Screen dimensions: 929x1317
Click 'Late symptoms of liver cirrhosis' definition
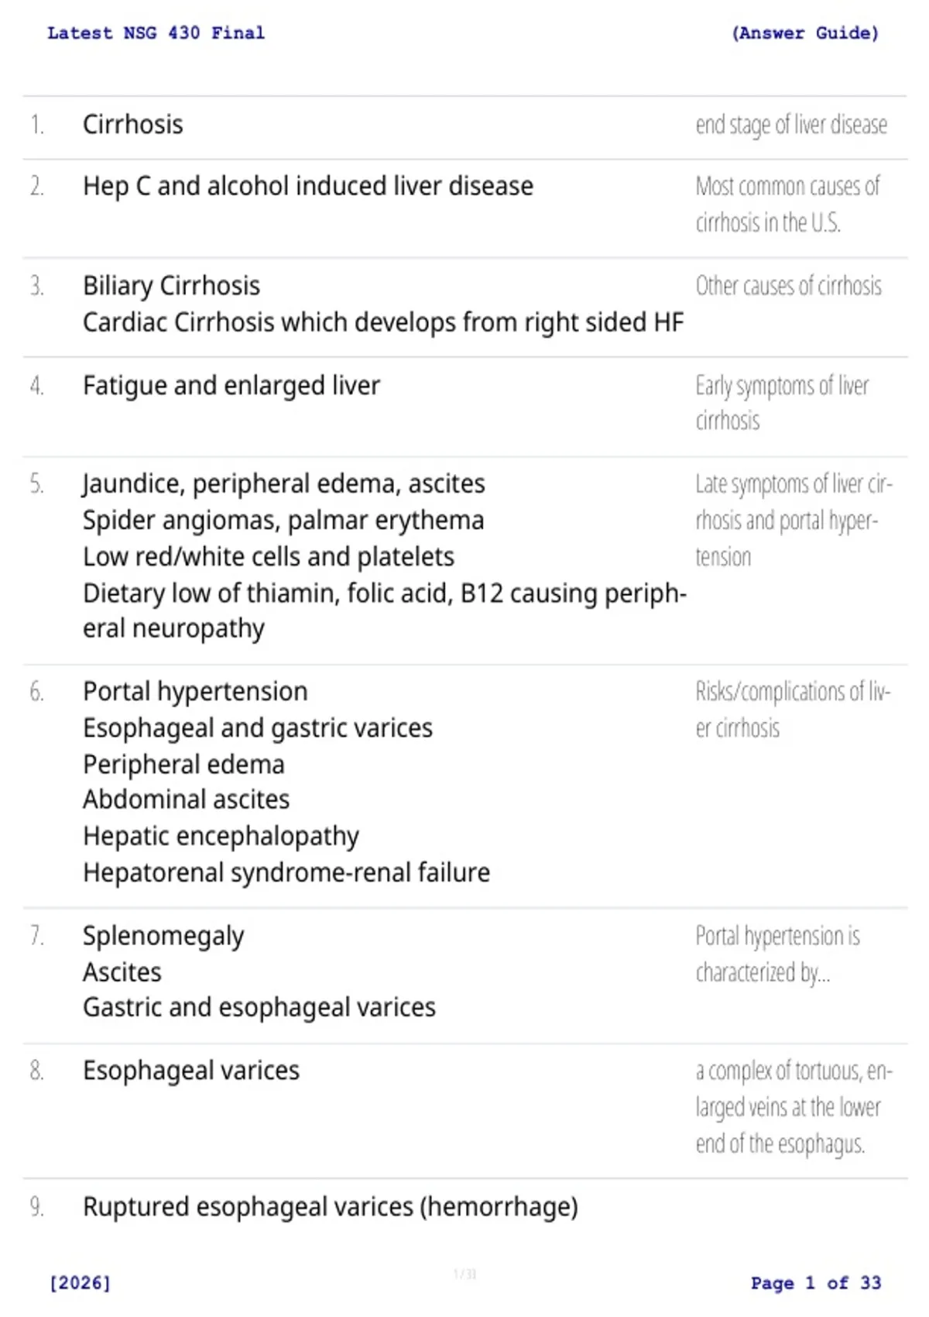(794, 521)
